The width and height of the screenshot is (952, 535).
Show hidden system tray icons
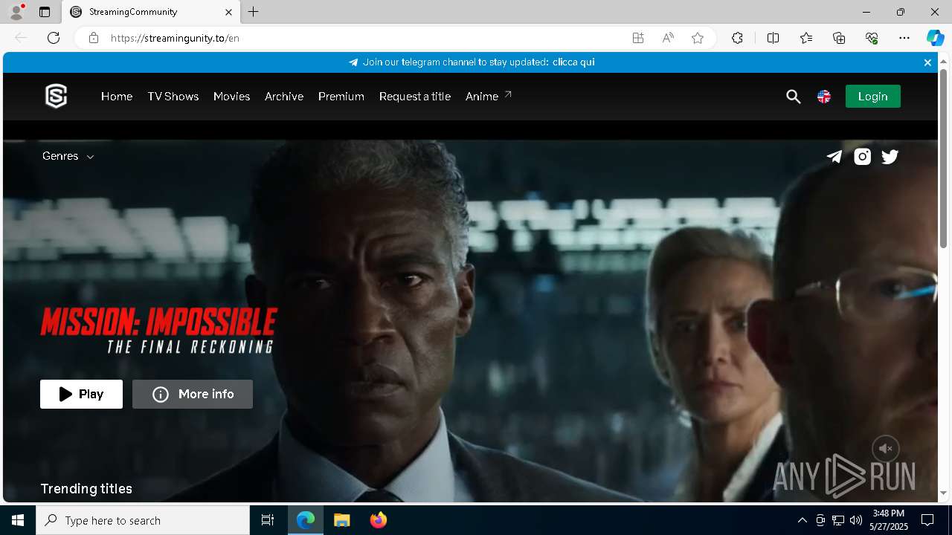(802, 520)
